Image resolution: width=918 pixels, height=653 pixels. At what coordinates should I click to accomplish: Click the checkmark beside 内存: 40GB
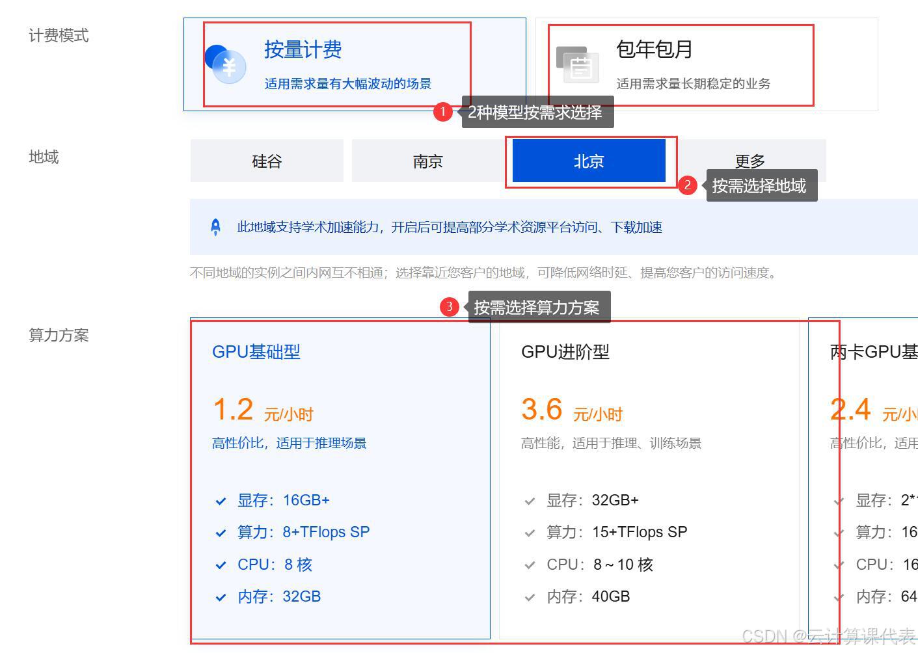pyautogui.click(x=530, y=596)
